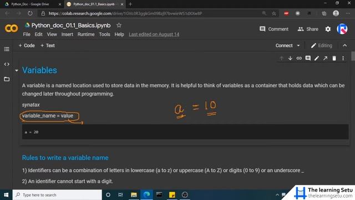Viewport: 355px width, 200px height.
Task: Click the Connect button
Action: click(x=284, y=46)
